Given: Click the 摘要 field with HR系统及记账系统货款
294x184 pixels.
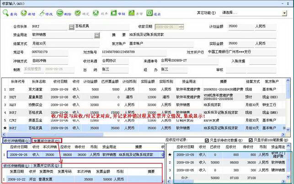Looking at the screenshot, I should pos(202,35).
